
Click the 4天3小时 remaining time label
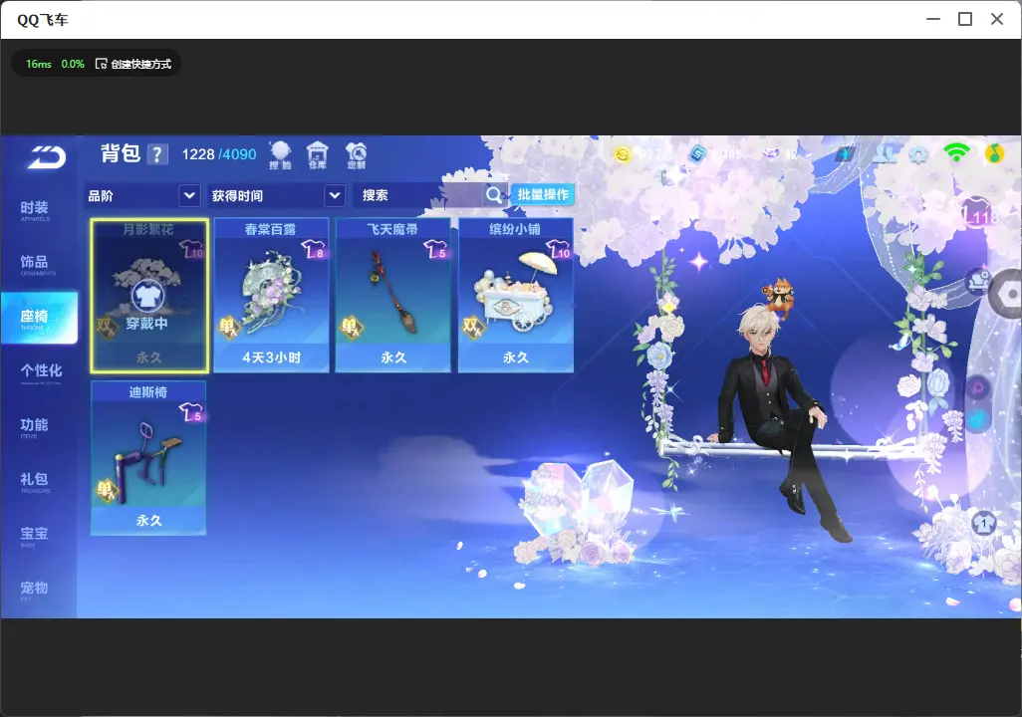point(271,358)
